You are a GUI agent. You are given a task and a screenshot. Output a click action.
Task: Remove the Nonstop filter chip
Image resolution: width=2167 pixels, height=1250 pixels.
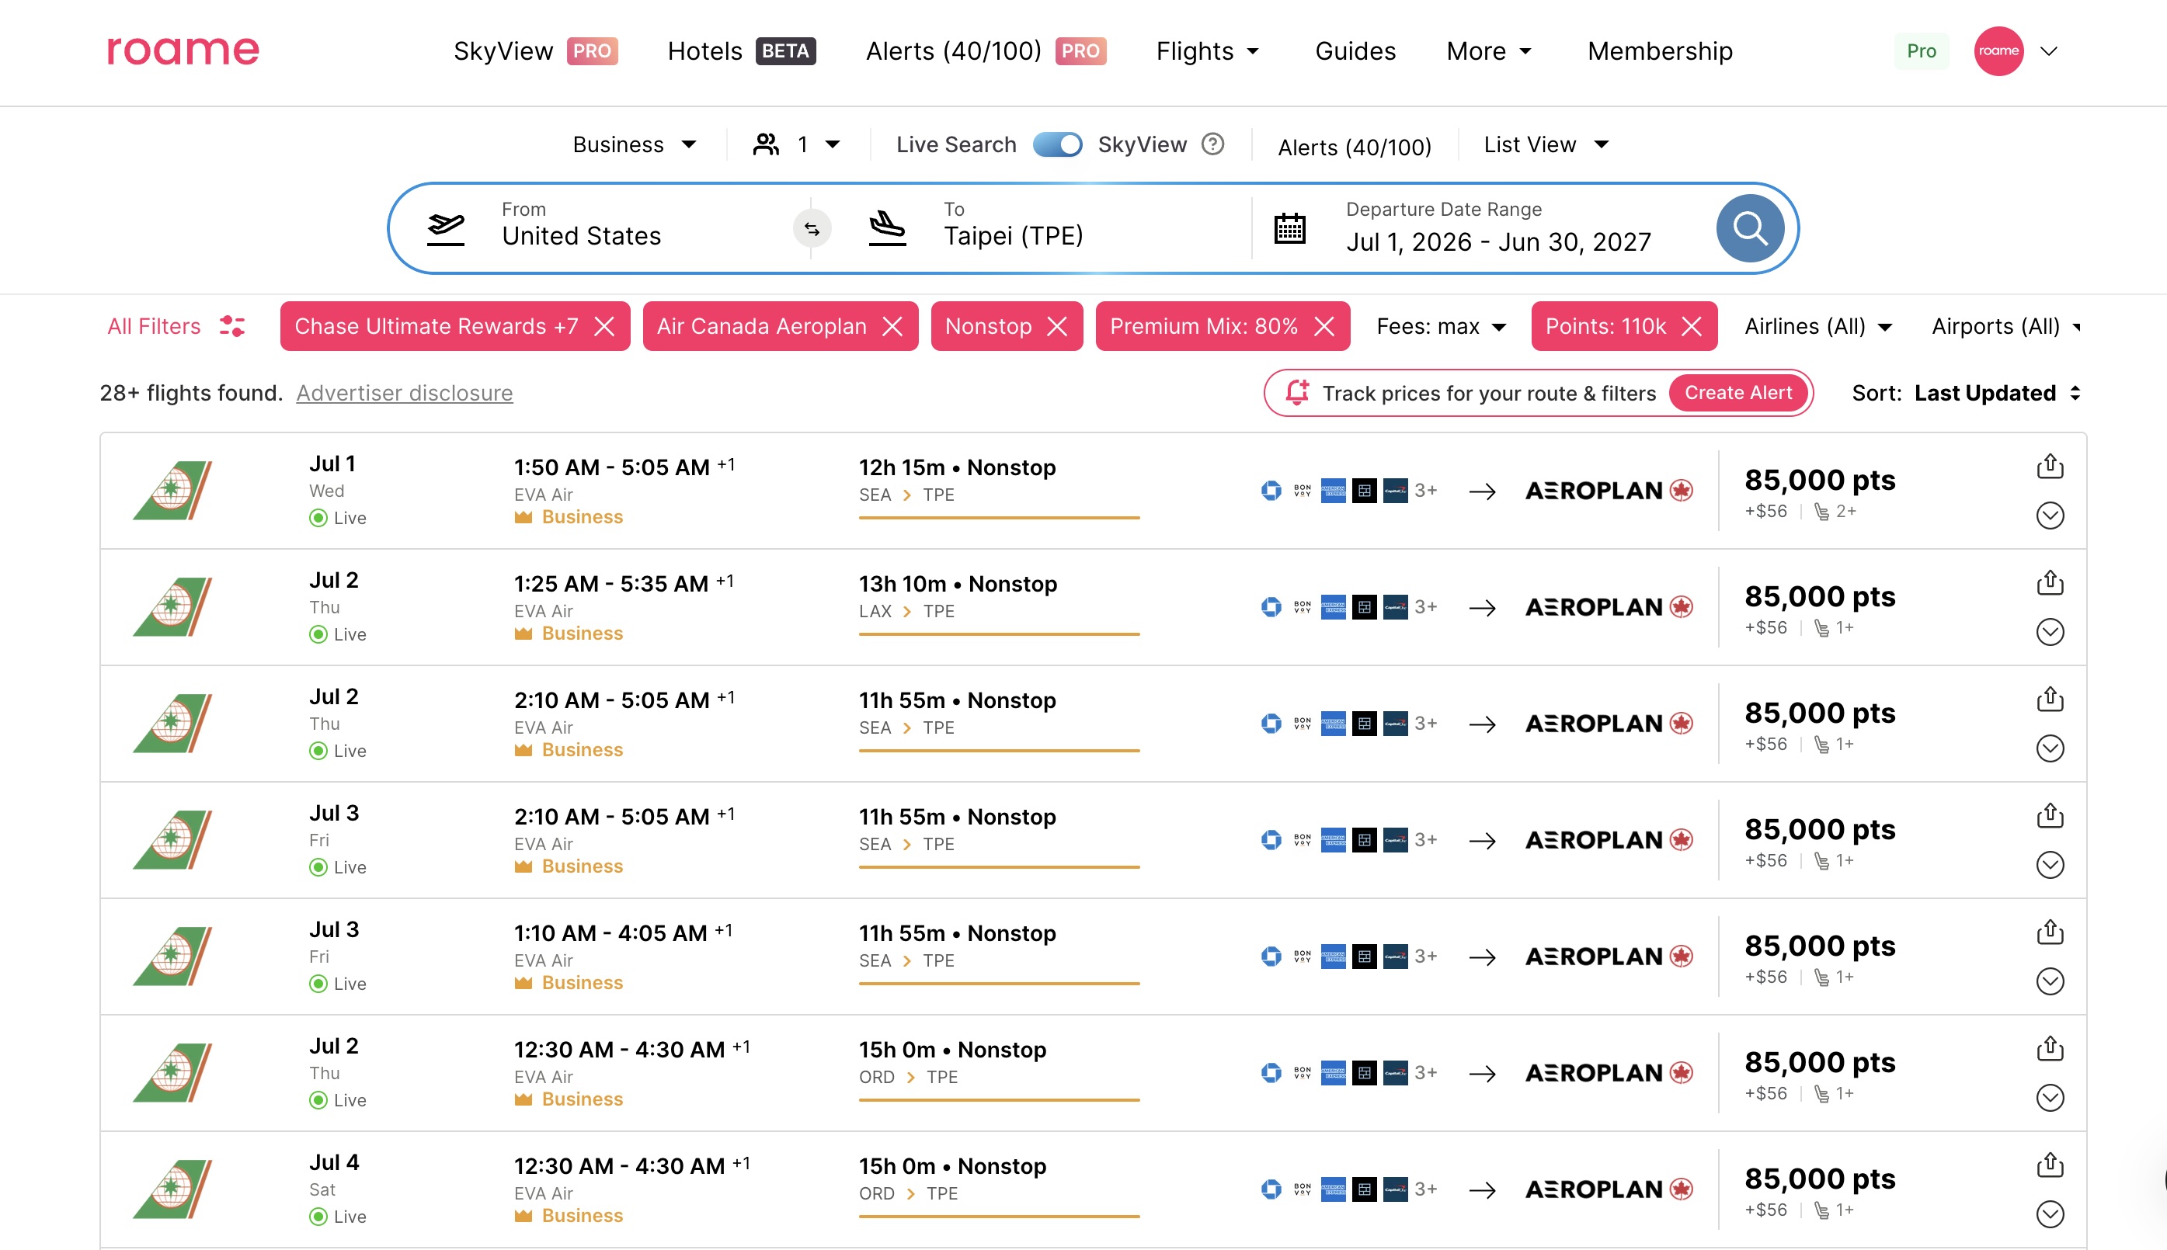(1056, 326)
